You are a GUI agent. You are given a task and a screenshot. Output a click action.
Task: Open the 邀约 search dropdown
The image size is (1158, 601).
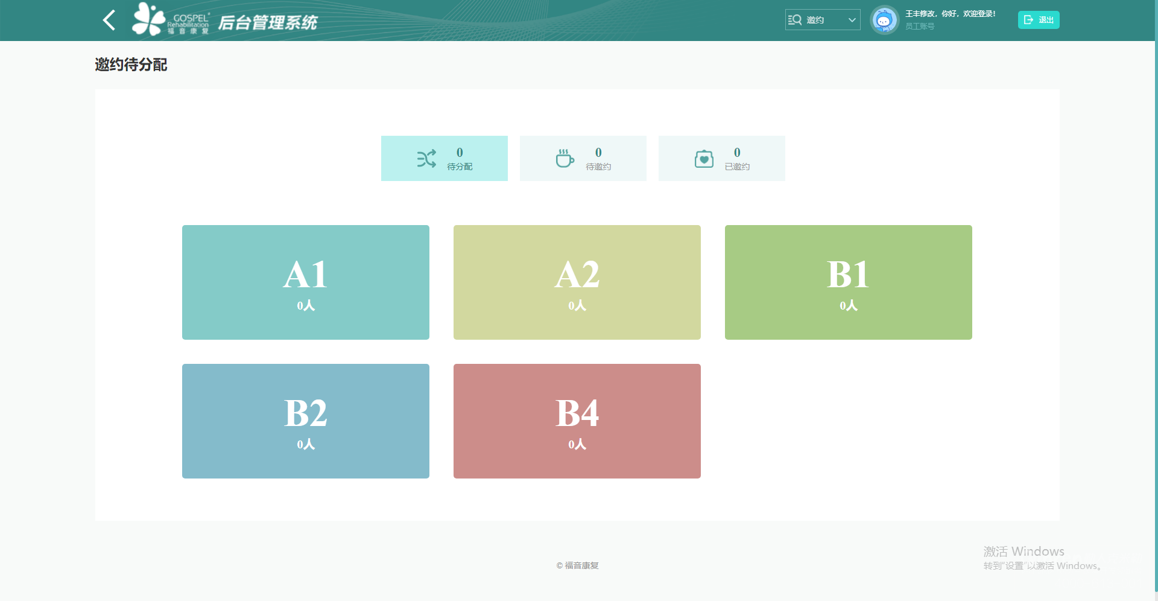[x=823, y=20]
